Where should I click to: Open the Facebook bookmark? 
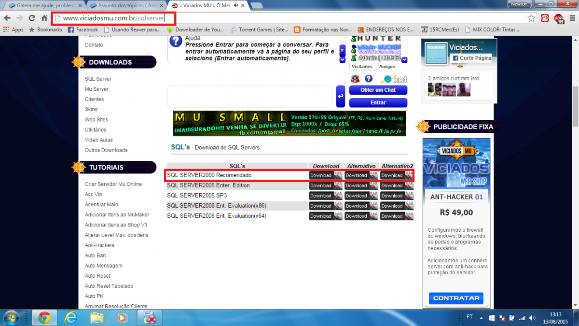pyautogui.click(x=83, y=29)
